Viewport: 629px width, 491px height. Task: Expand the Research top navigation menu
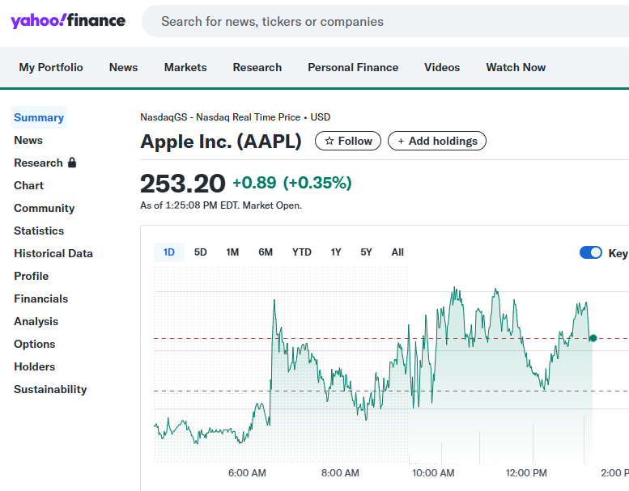point(257,67)
